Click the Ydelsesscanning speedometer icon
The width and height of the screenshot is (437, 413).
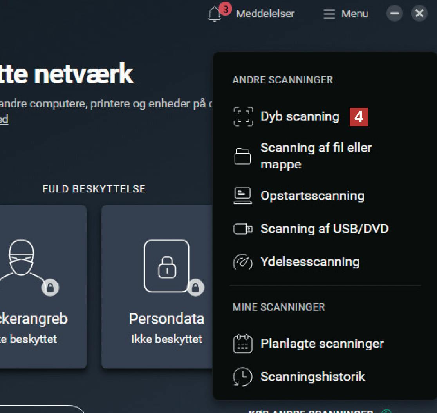click(x=243, y=262)
